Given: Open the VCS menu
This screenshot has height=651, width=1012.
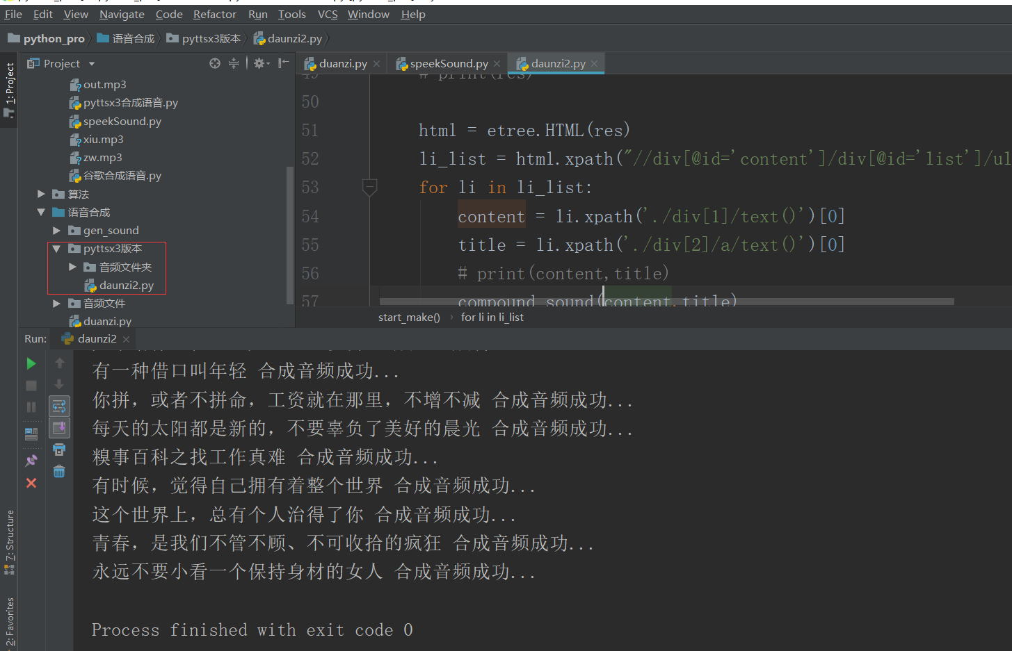Looking at the screenshot, I should tap(328, 14).
